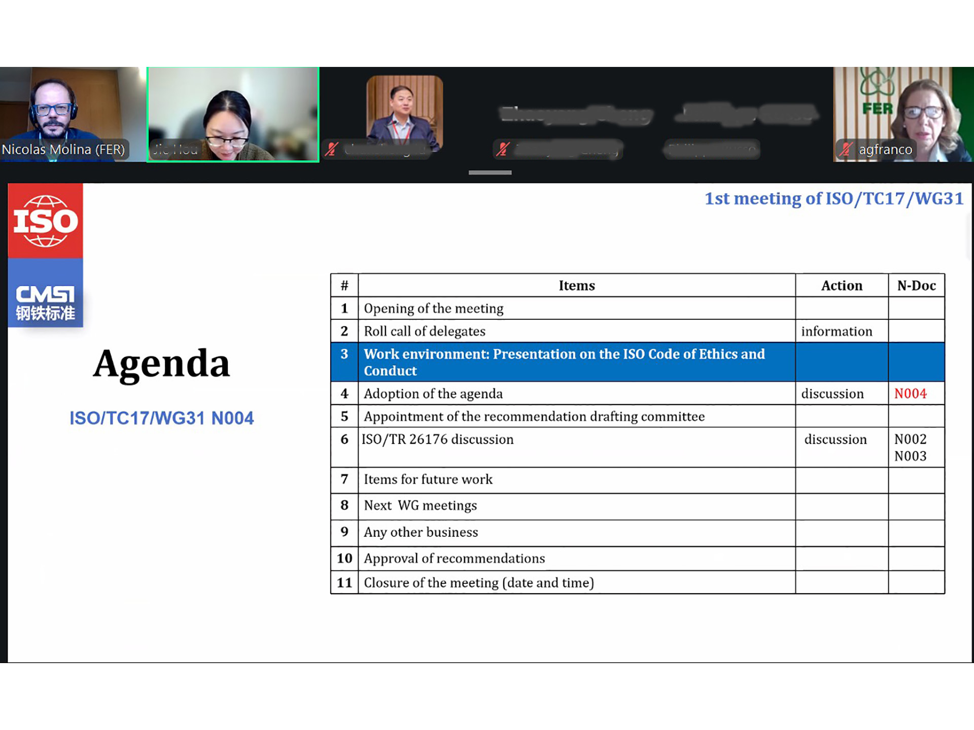Click the muted microphone icon beside agfranco

click(845, 150)
